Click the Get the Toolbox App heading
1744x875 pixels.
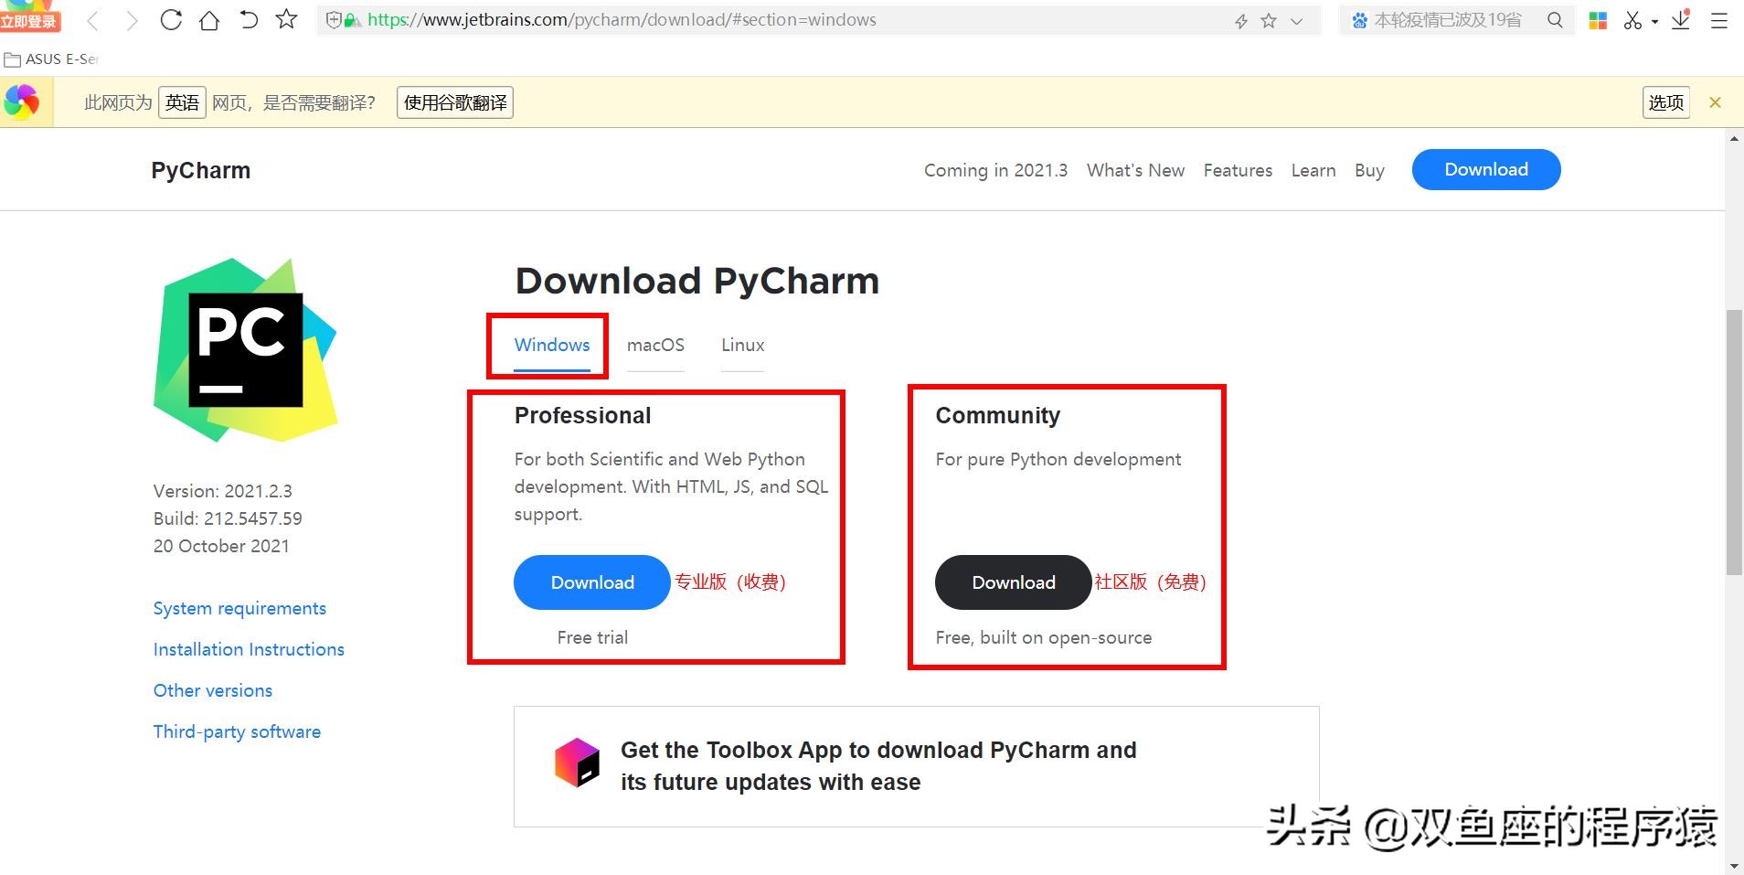878,766
